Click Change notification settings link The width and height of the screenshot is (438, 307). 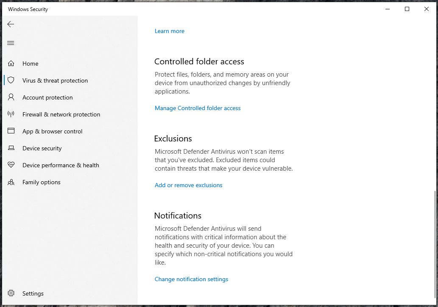pos(191,279)
